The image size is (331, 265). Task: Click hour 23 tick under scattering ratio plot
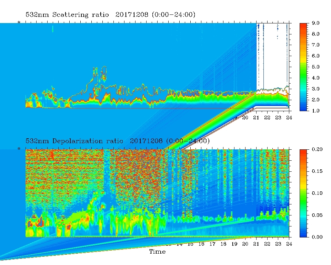[x=278, y=118]
